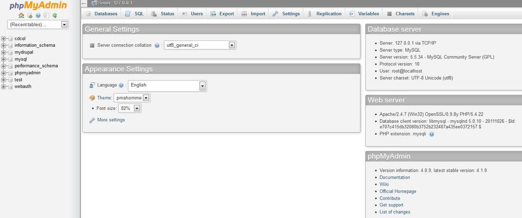Viewport: 522px width, 218px height.
Task: Open the Variables tab
Action: pyautogui.click(x=364, y=14)
